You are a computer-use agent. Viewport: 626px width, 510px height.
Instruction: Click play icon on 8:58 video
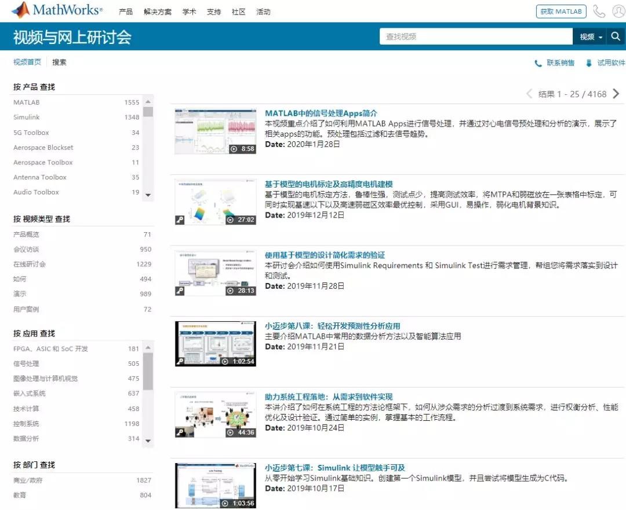click(234, 149)
